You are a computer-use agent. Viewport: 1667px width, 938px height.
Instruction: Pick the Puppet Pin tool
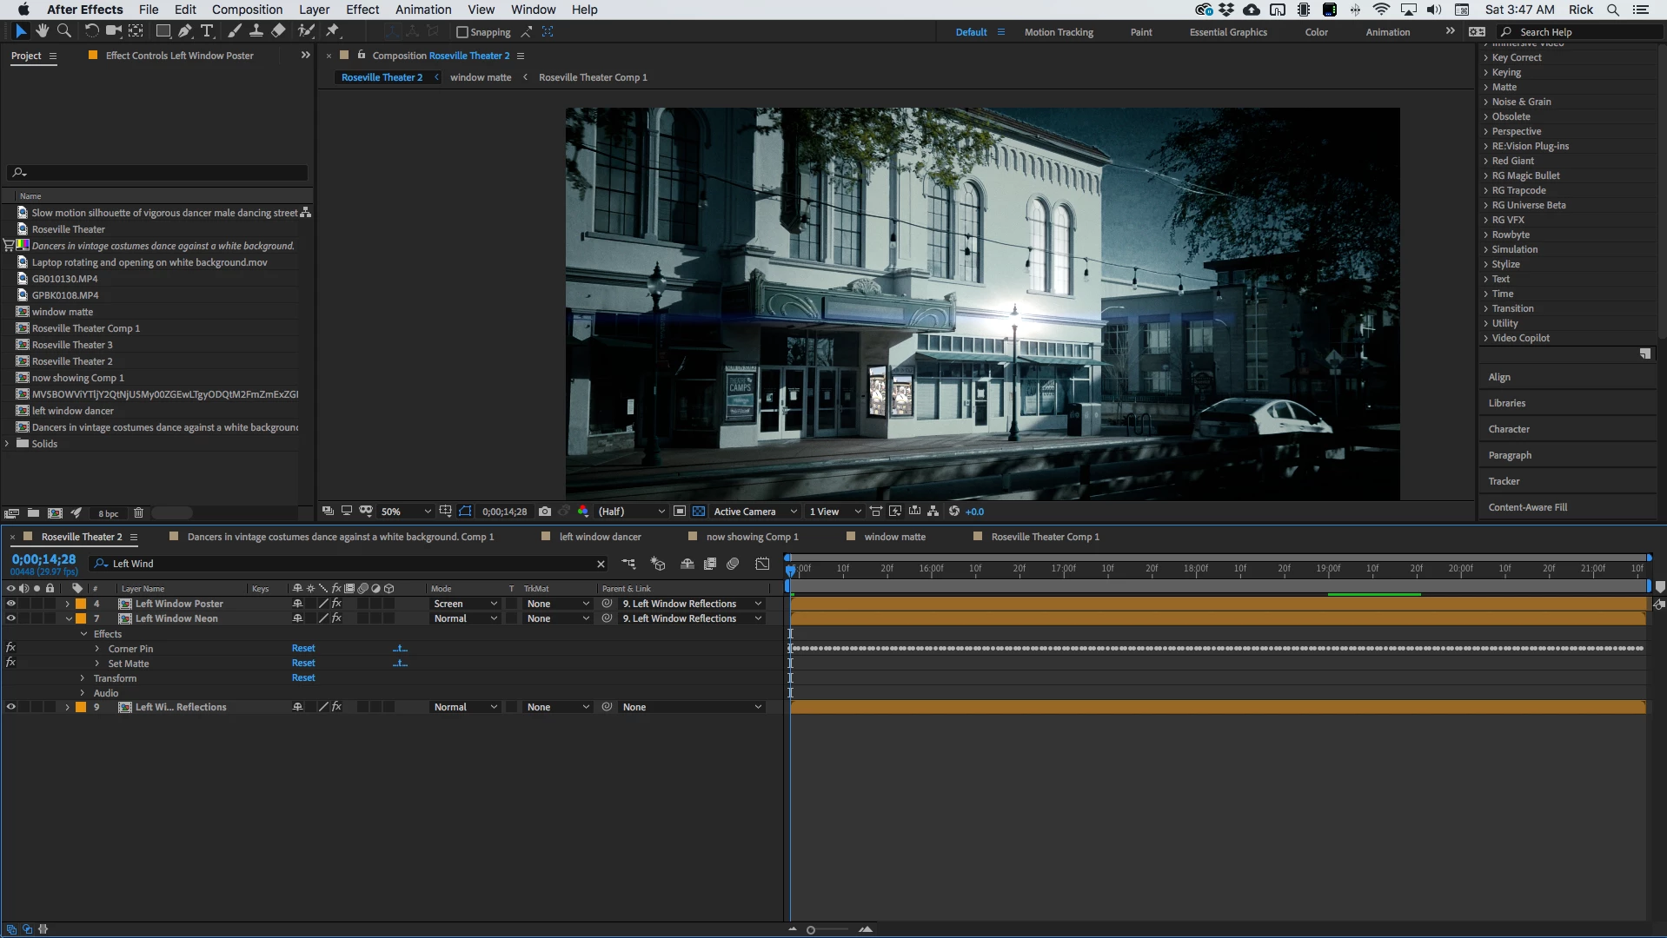point(332,31)
